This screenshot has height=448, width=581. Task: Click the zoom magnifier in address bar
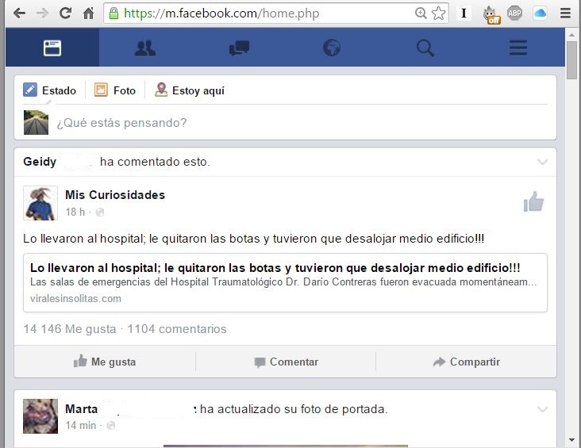coord(421,13)
